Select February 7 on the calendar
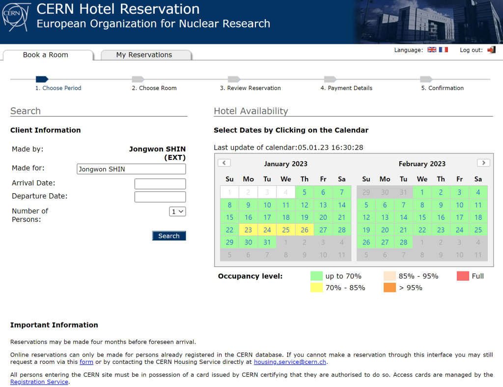Image resolution: width=503 pixels, height=387 pixels. click(x=404, y=205)
